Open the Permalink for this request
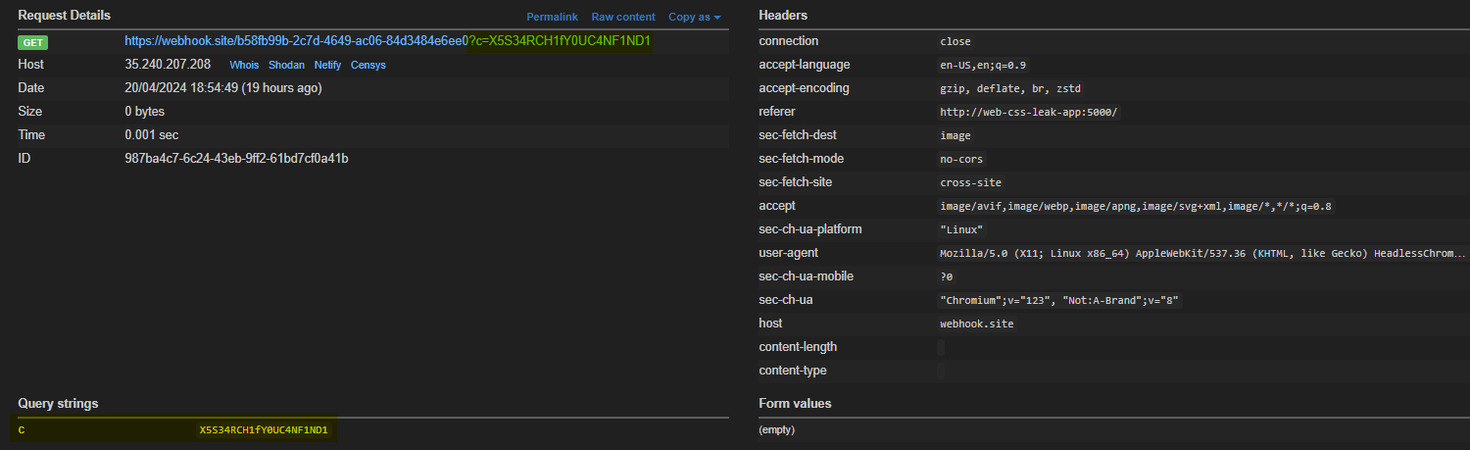Image resolution: width=1470 pixels, height=450 pixels. pyautogui.click(x=552, y=17)
